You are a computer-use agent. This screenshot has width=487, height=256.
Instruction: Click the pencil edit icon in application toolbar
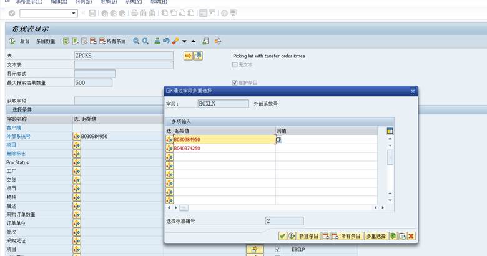tap(175, 41)
